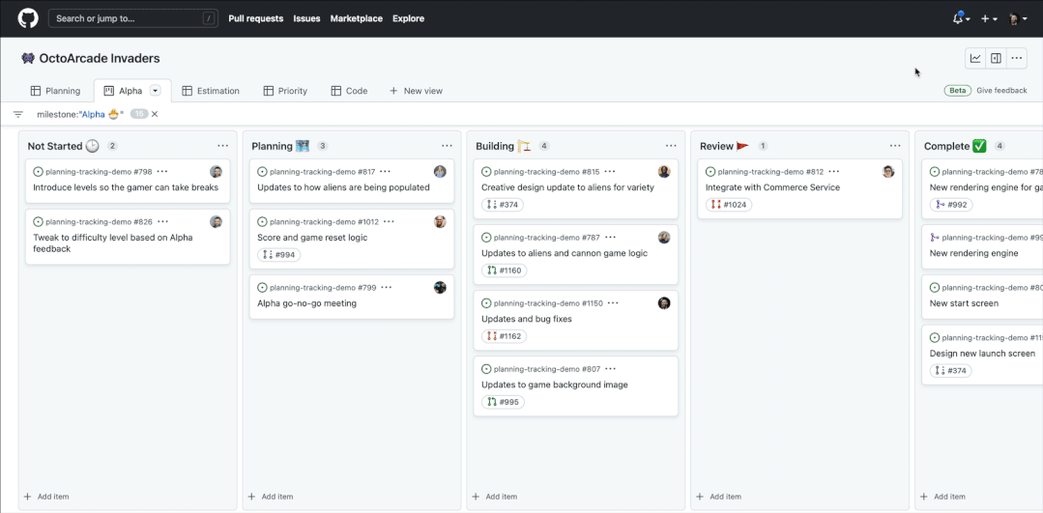
Task: Open issue 'Introduce levels so the gamer can take breaks'
Action: click(126, 187)
